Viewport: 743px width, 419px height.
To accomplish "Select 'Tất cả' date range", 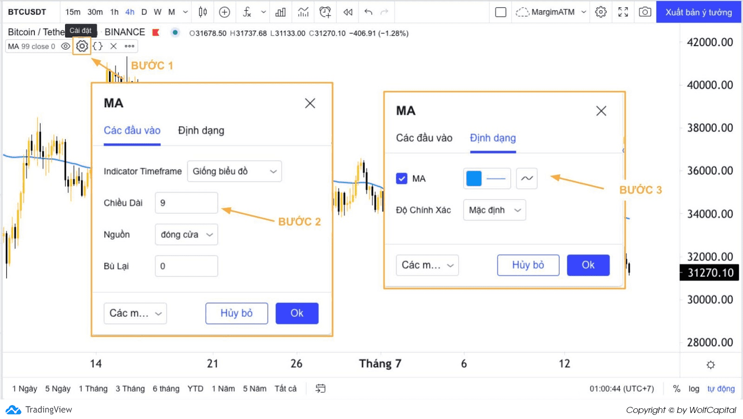I will (286, 389).
